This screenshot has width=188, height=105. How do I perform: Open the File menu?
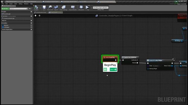pos(3,4)
